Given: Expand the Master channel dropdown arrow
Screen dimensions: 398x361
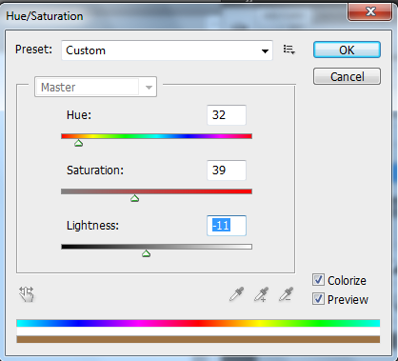Looking at the screenshot, I should (x=149, y=87).
